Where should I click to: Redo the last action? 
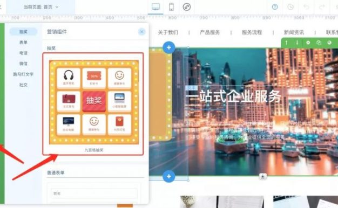tap(322, 7)
